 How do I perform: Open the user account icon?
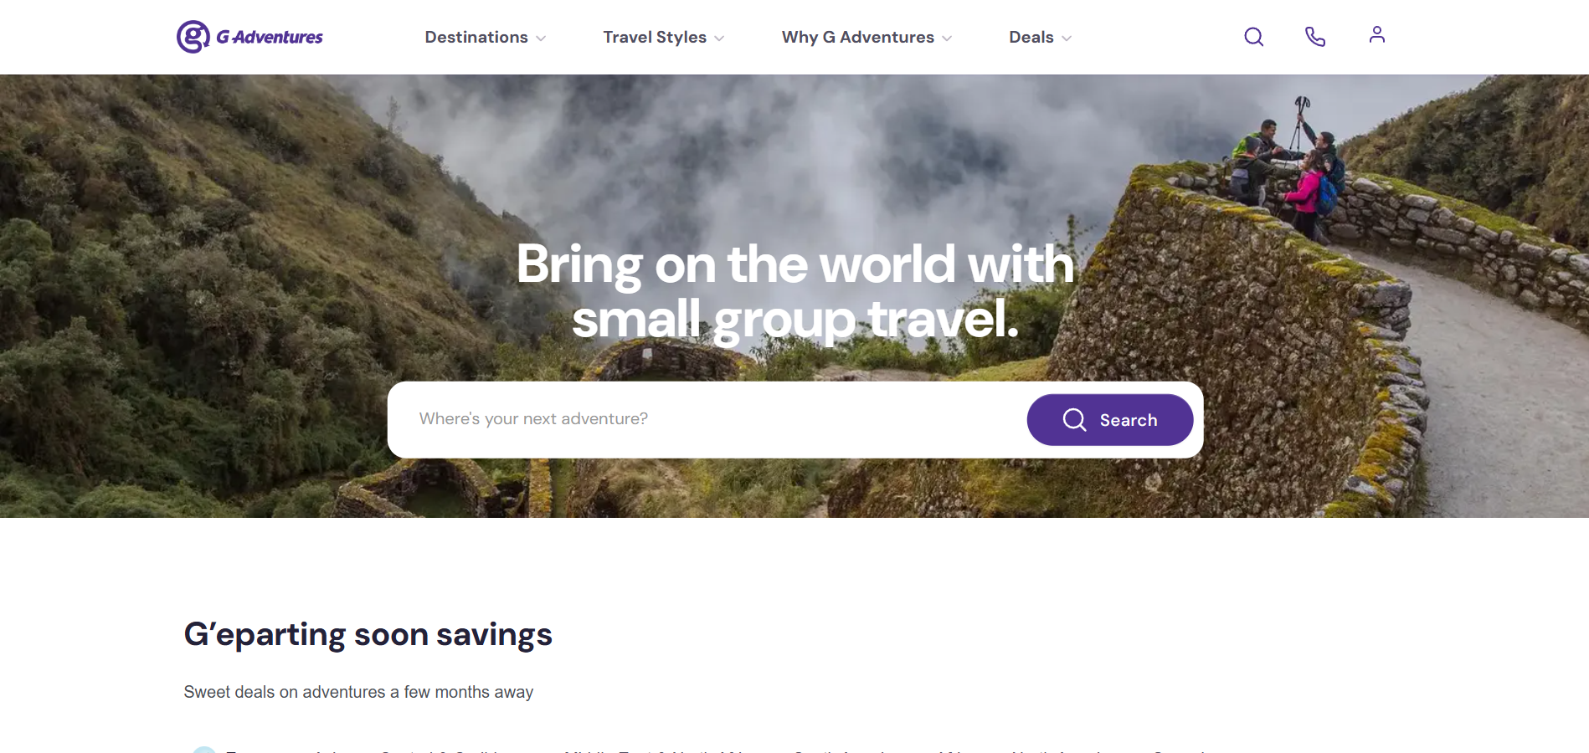(1377, 34)
